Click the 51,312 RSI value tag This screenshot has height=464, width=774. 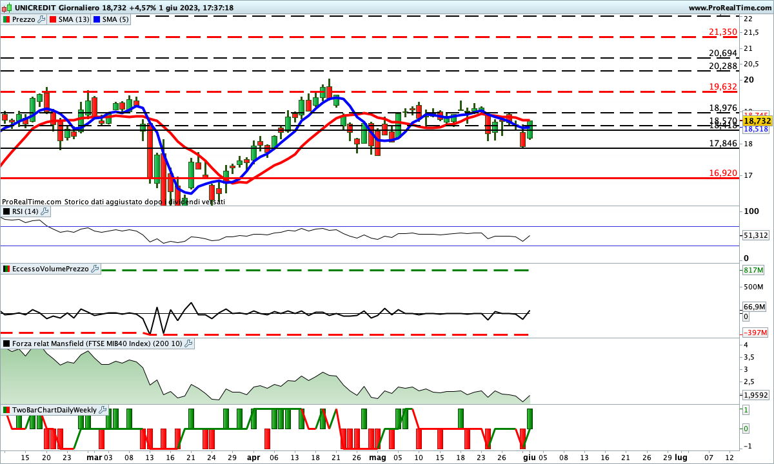pos(755,236)
